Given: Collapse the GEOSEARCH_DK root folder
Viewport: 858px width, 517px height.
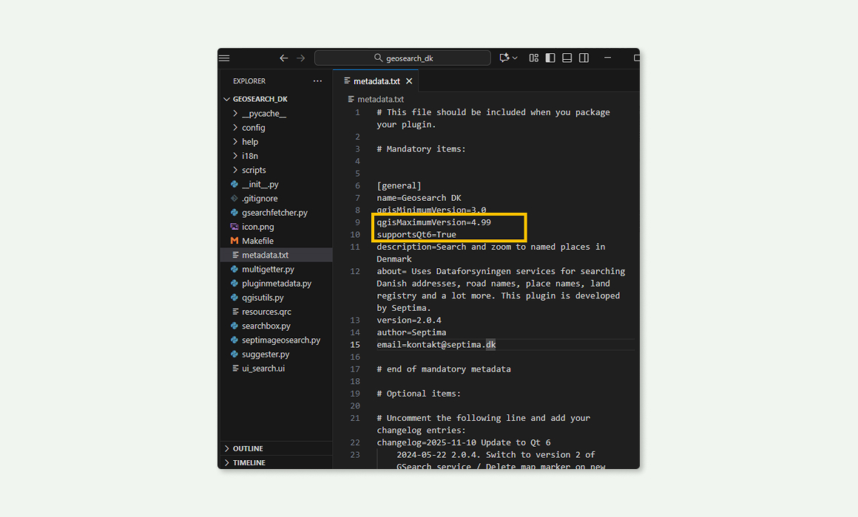Looking at the screenshot, I should 227,99.
